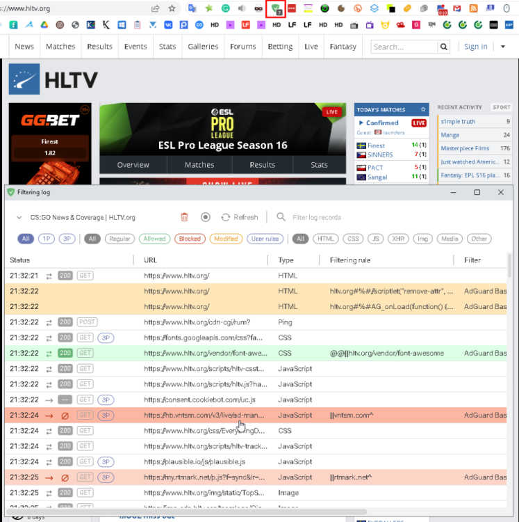This screenshot has height=522, width=519.
Task: Open the Sangal team match link
Action: [377, 177]
